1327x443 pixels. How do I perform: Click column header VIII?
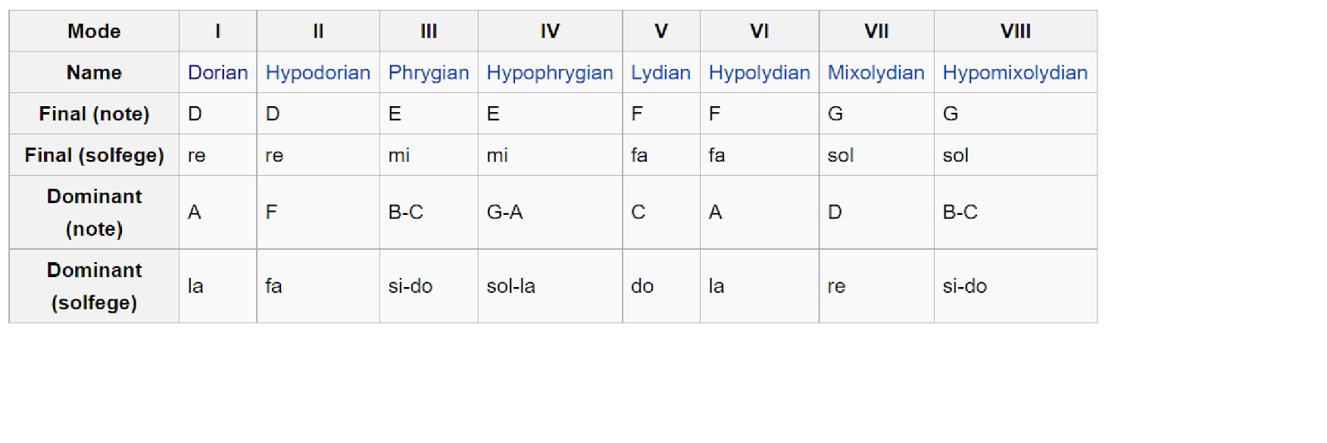1015,31
